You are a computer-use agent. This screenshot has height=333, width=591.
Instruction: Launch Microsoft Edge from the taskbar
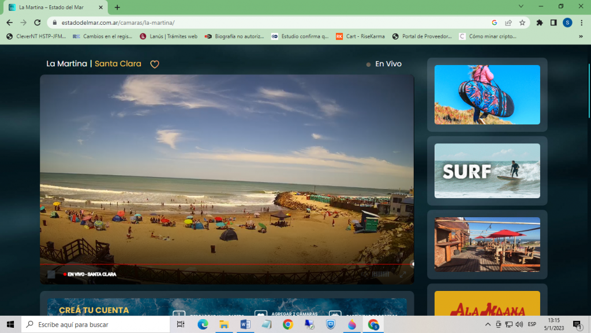coord(203,324)
